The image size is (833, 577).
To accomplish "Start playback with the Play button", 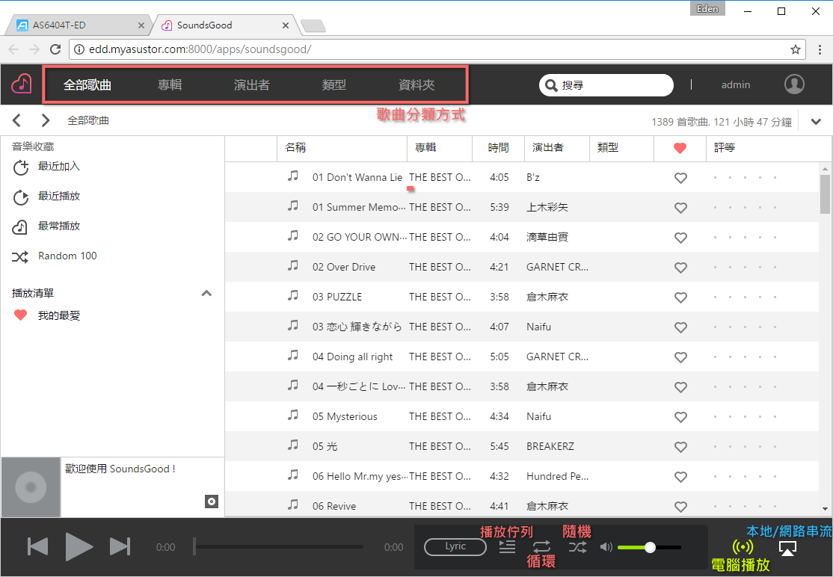I will (79, 547).
